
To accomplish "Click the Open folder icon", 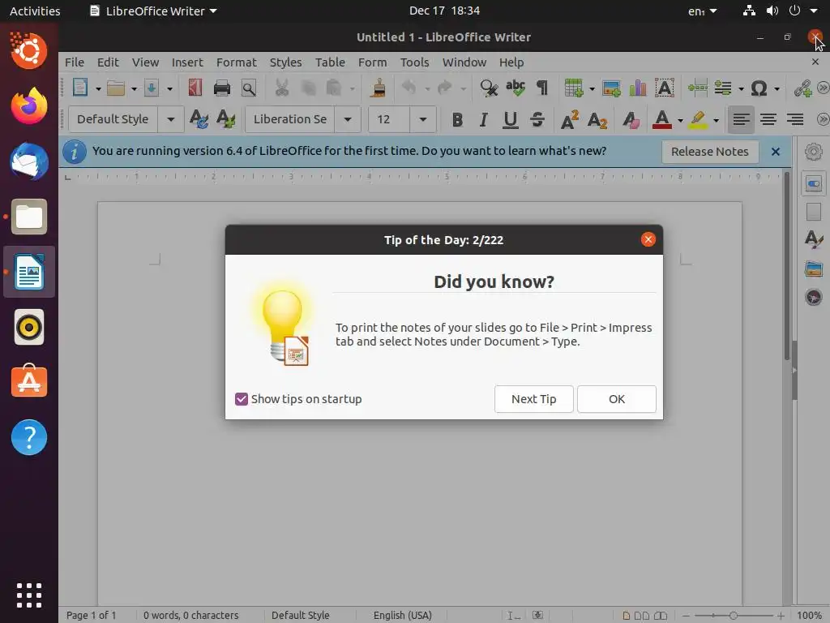I will [115, 88].
